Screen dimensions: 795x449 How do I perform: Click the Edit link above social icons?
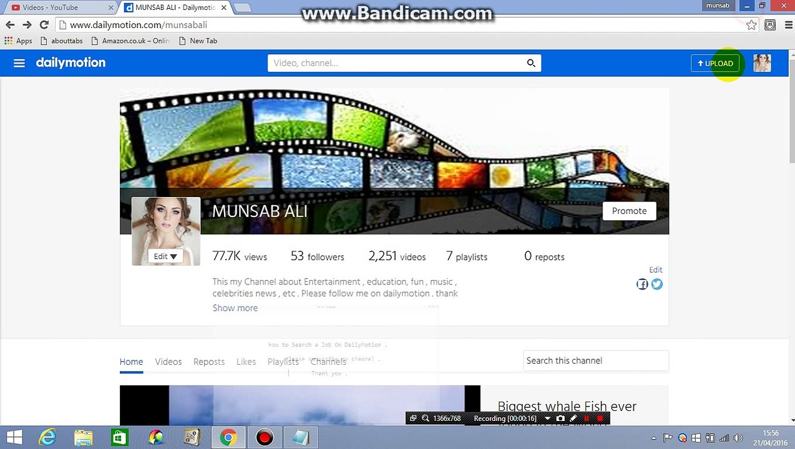tap(655, 269)
